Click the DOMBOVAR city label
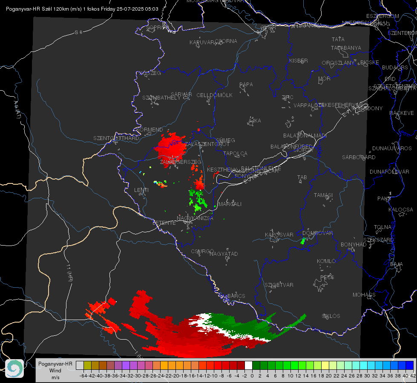 317,233
